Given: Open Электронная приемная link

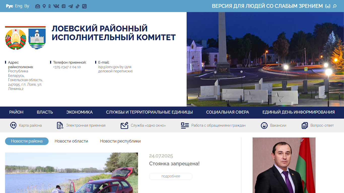Looking at the screenshot, I should click(86, 125).
